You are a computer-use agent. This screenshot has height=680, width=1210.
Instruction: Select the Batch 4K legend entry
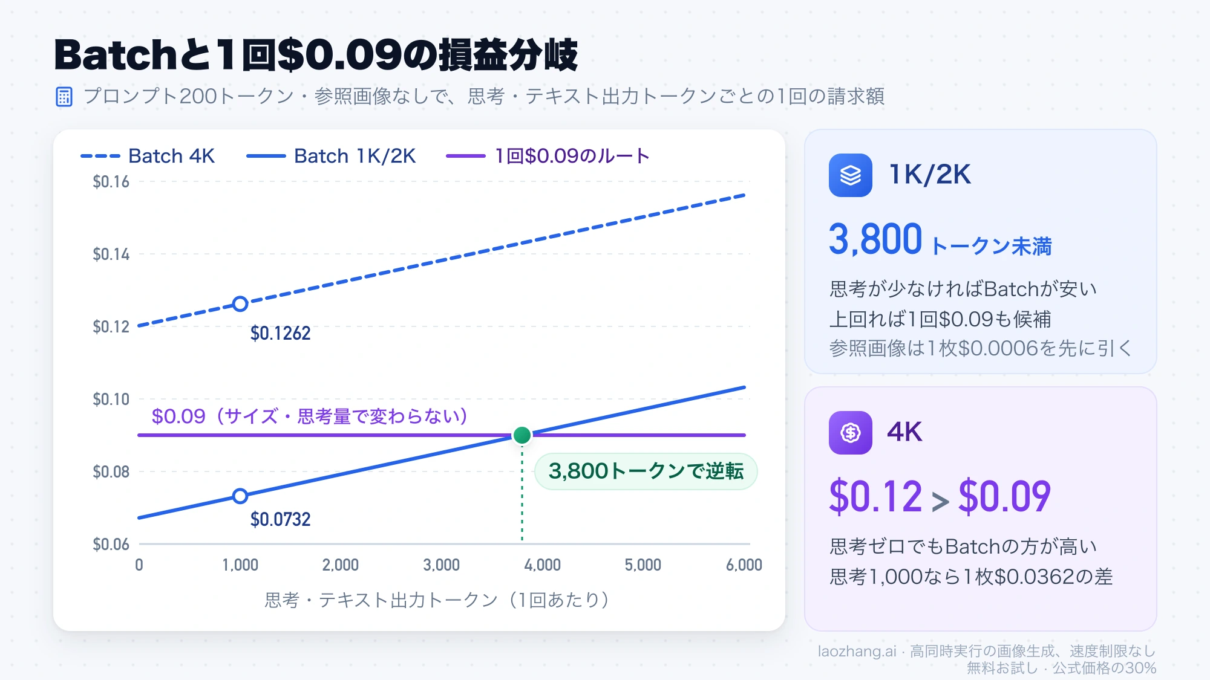click(148, 156)
